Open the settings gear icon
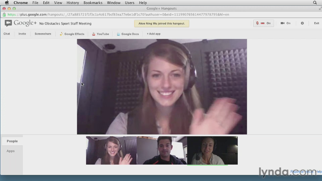322x181 pixels. pos(302,23)
